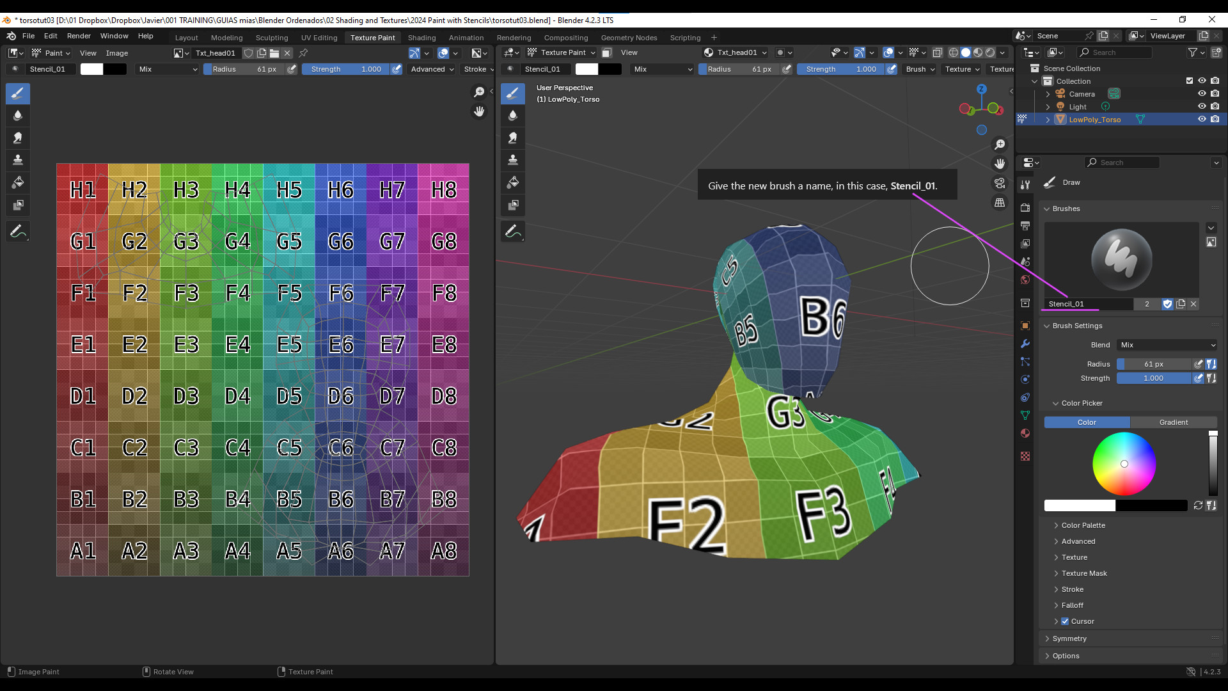Select the Smear tool in the image editor toolbar

click(18, 138)
